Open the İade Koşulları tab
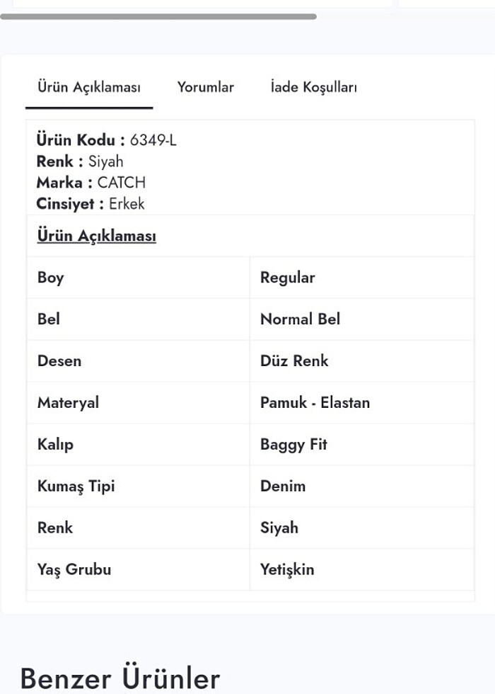This screenshot has height=694, width=495. tap(313, 87)
